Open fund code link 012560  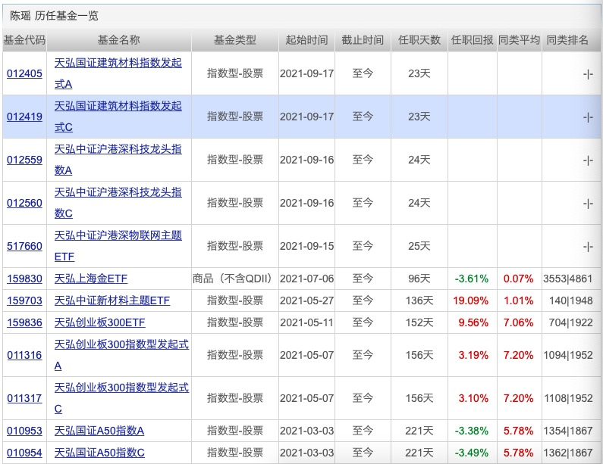(x=24, y=203)
